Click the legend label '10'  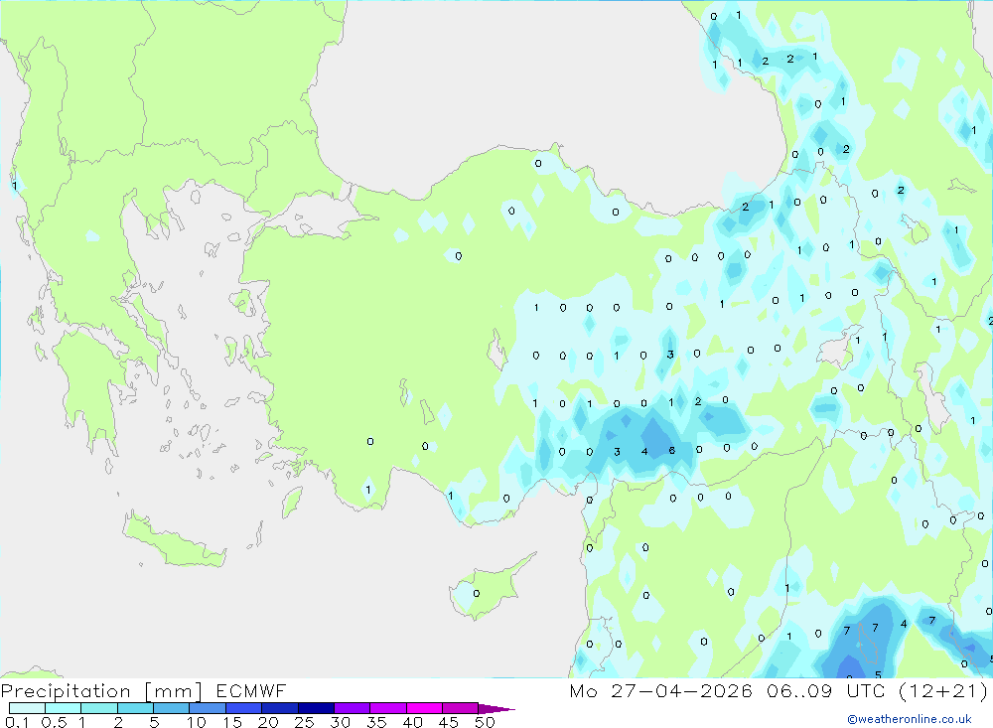197,722
